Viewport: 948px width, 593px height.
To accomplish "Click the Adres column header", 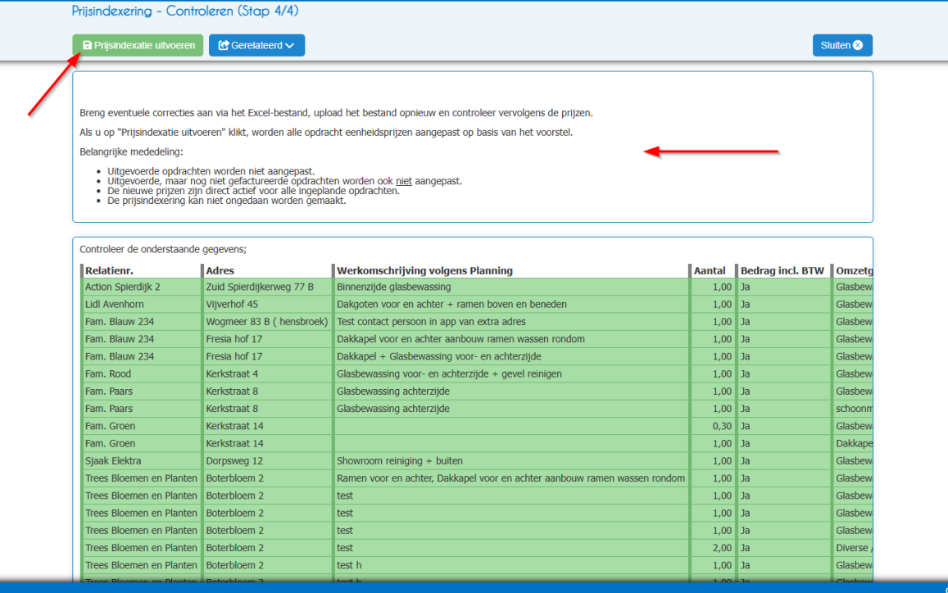I will click(266, 271).
